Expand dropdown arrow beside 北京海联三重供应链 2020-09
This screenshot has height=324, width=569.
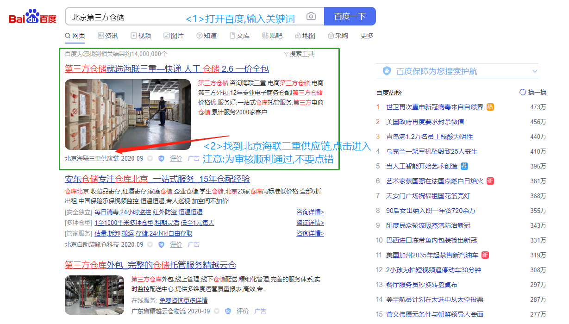pyautogui.click(x=150, y=158)
